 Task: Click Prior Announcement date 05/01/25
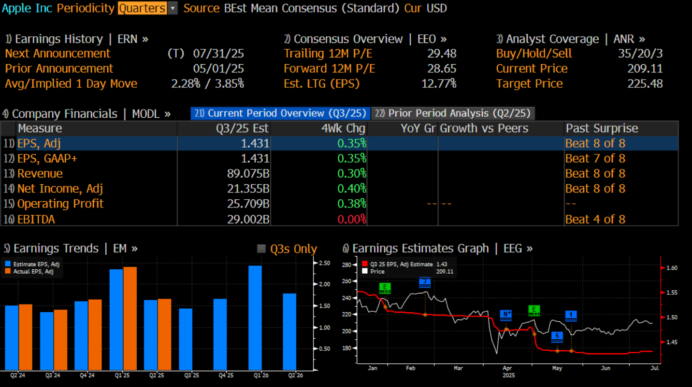[x=218, y=69]
